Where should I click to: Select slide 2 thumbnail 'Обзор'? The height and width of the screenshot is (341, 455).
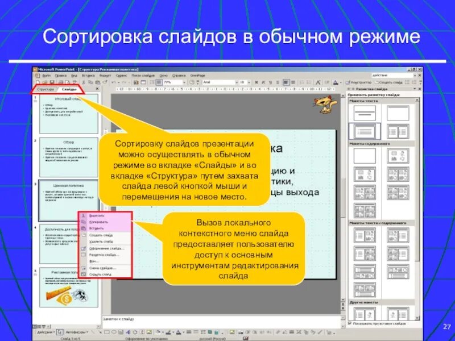69,157
